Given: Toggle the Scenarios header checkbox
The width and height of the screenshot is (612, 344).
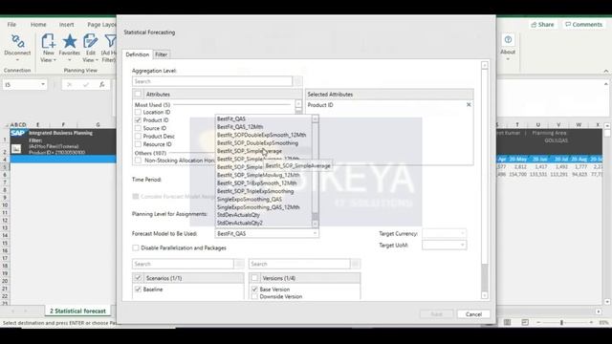Looking at the screenshot, I should tap(138, 278).
